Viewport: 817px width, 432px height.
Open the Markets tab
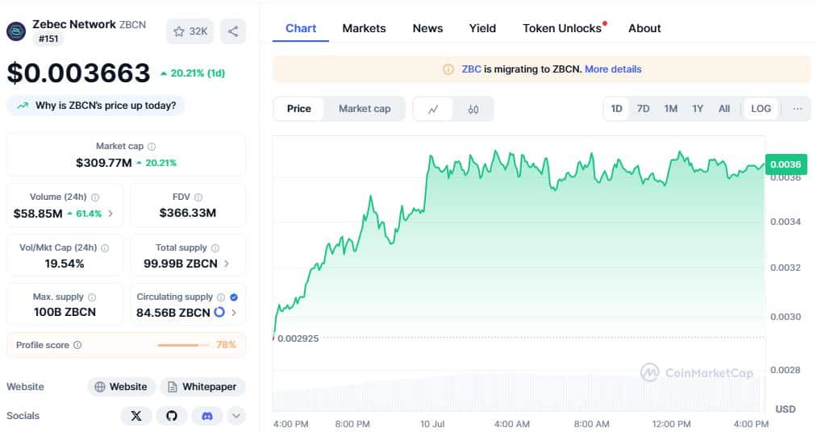pos(365,29)
